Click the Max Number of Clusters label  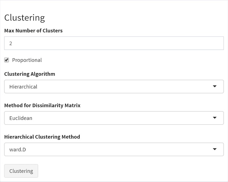point(33,30)
